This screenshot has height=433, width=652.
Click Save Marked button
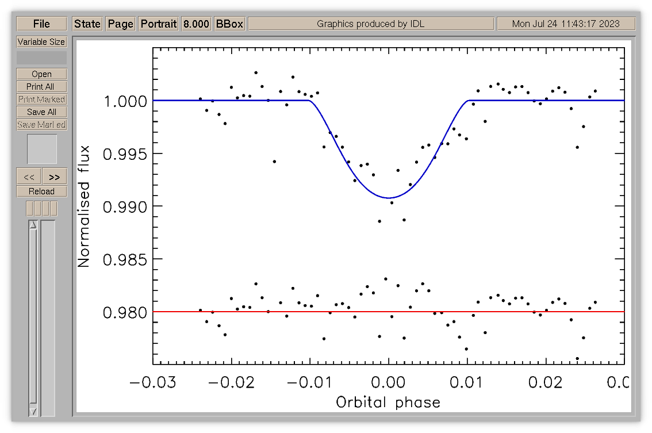coord(41,125)
